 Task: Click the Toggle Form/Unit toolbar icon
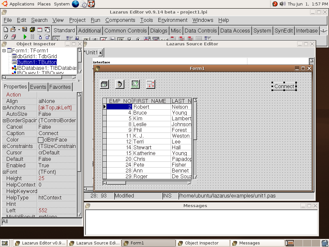click(48, 30)
